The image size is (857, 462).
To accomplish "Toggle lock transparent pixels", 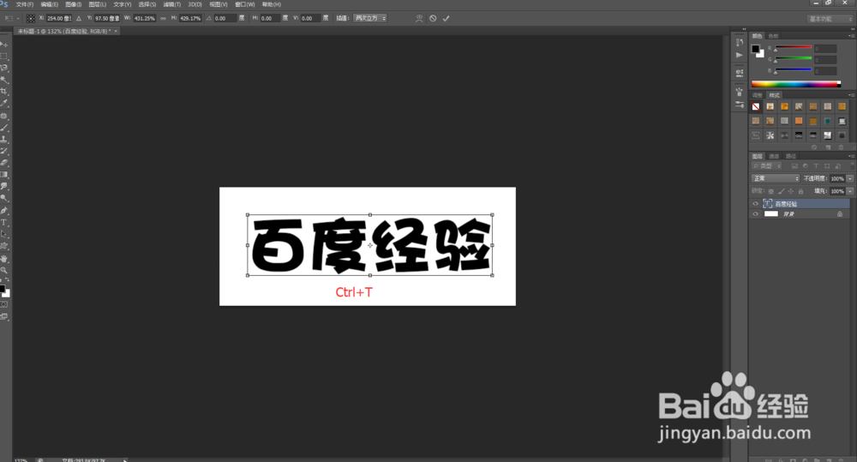I will [x=771, y=191].
